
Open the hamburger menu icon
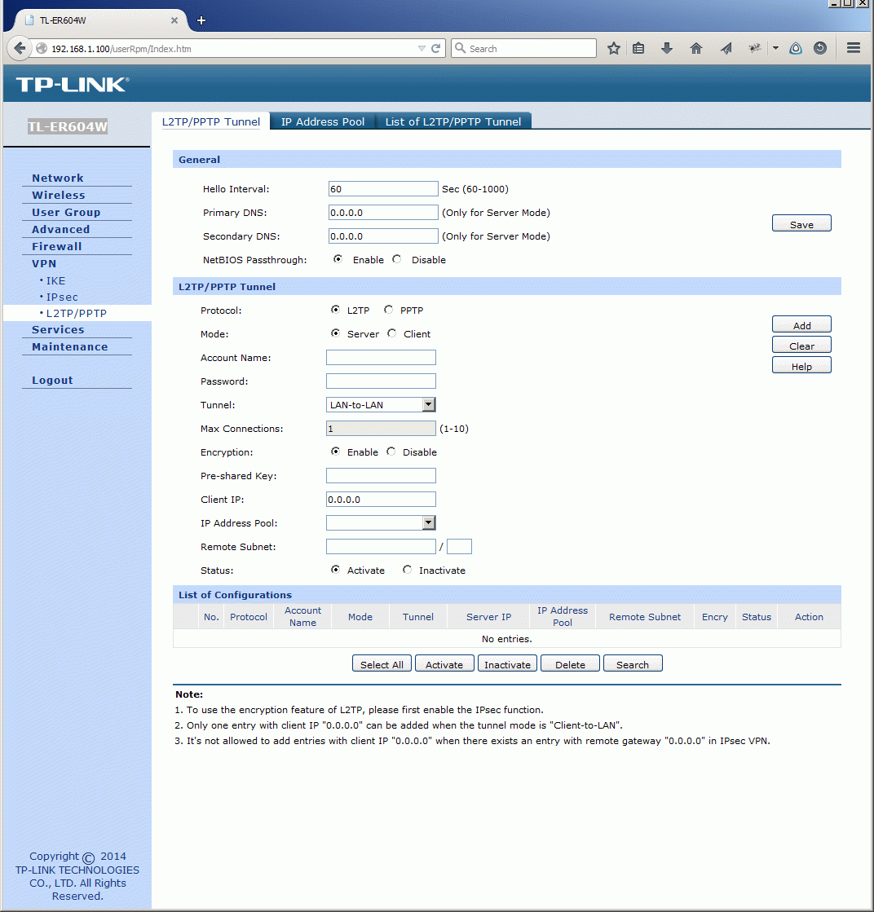pos(853,48)
